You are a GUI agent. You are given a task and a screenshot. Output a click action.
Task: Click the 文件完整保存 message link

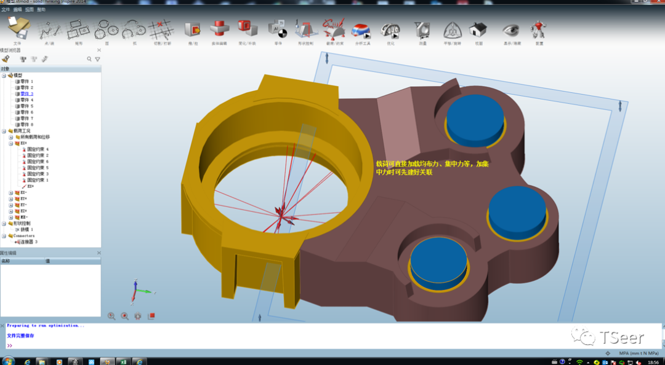coord(22,335)
